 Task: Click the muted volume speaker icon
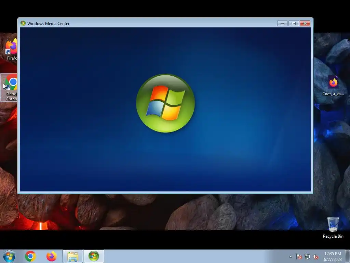click(315, 257)
